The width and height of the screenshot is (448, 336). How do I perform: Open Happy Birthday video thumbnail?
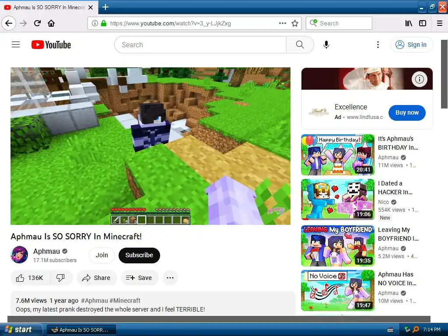[338, 155]
